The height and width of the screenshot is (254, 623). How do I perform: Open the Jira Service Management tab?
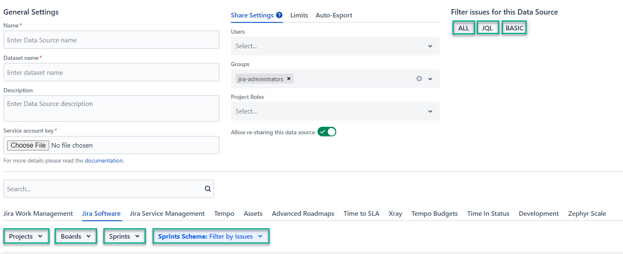pos(167,213)
